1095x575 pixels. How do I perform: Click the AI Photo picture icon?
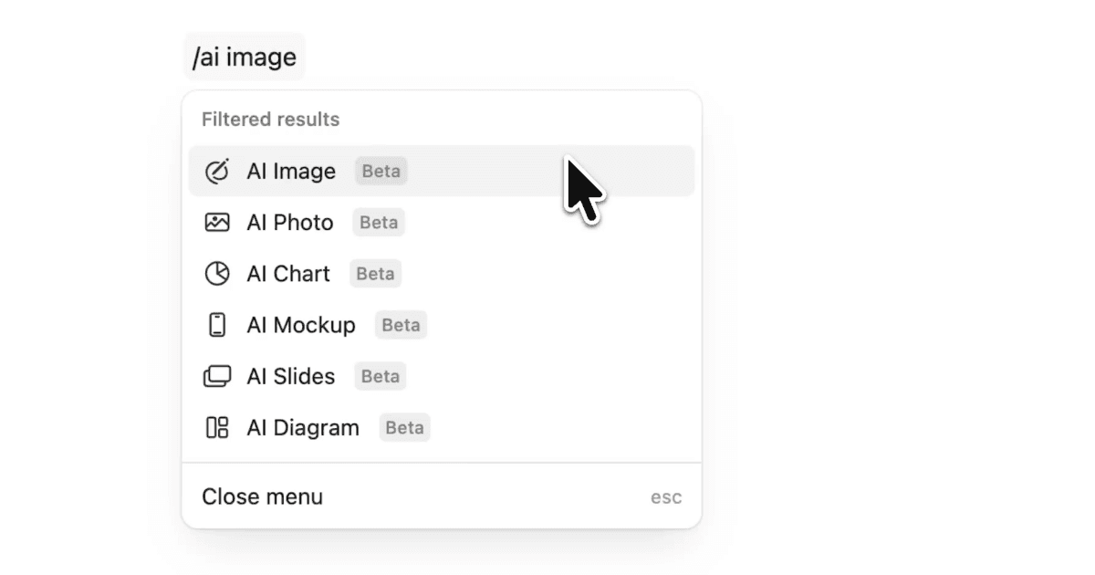[x=217, y=222]
